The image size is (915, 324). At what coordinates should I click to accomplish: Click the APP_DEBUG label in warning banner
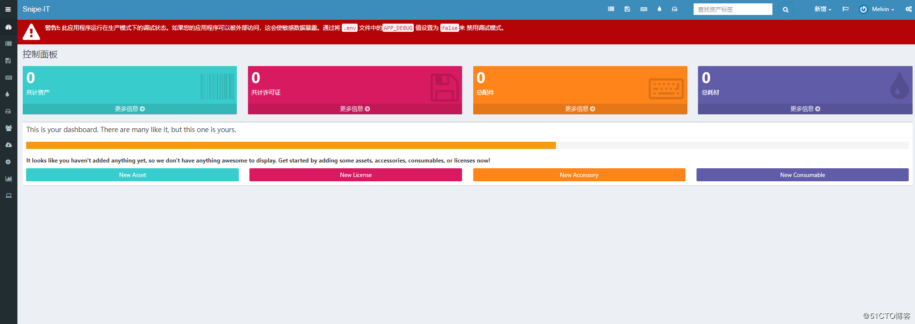(398, 28)
